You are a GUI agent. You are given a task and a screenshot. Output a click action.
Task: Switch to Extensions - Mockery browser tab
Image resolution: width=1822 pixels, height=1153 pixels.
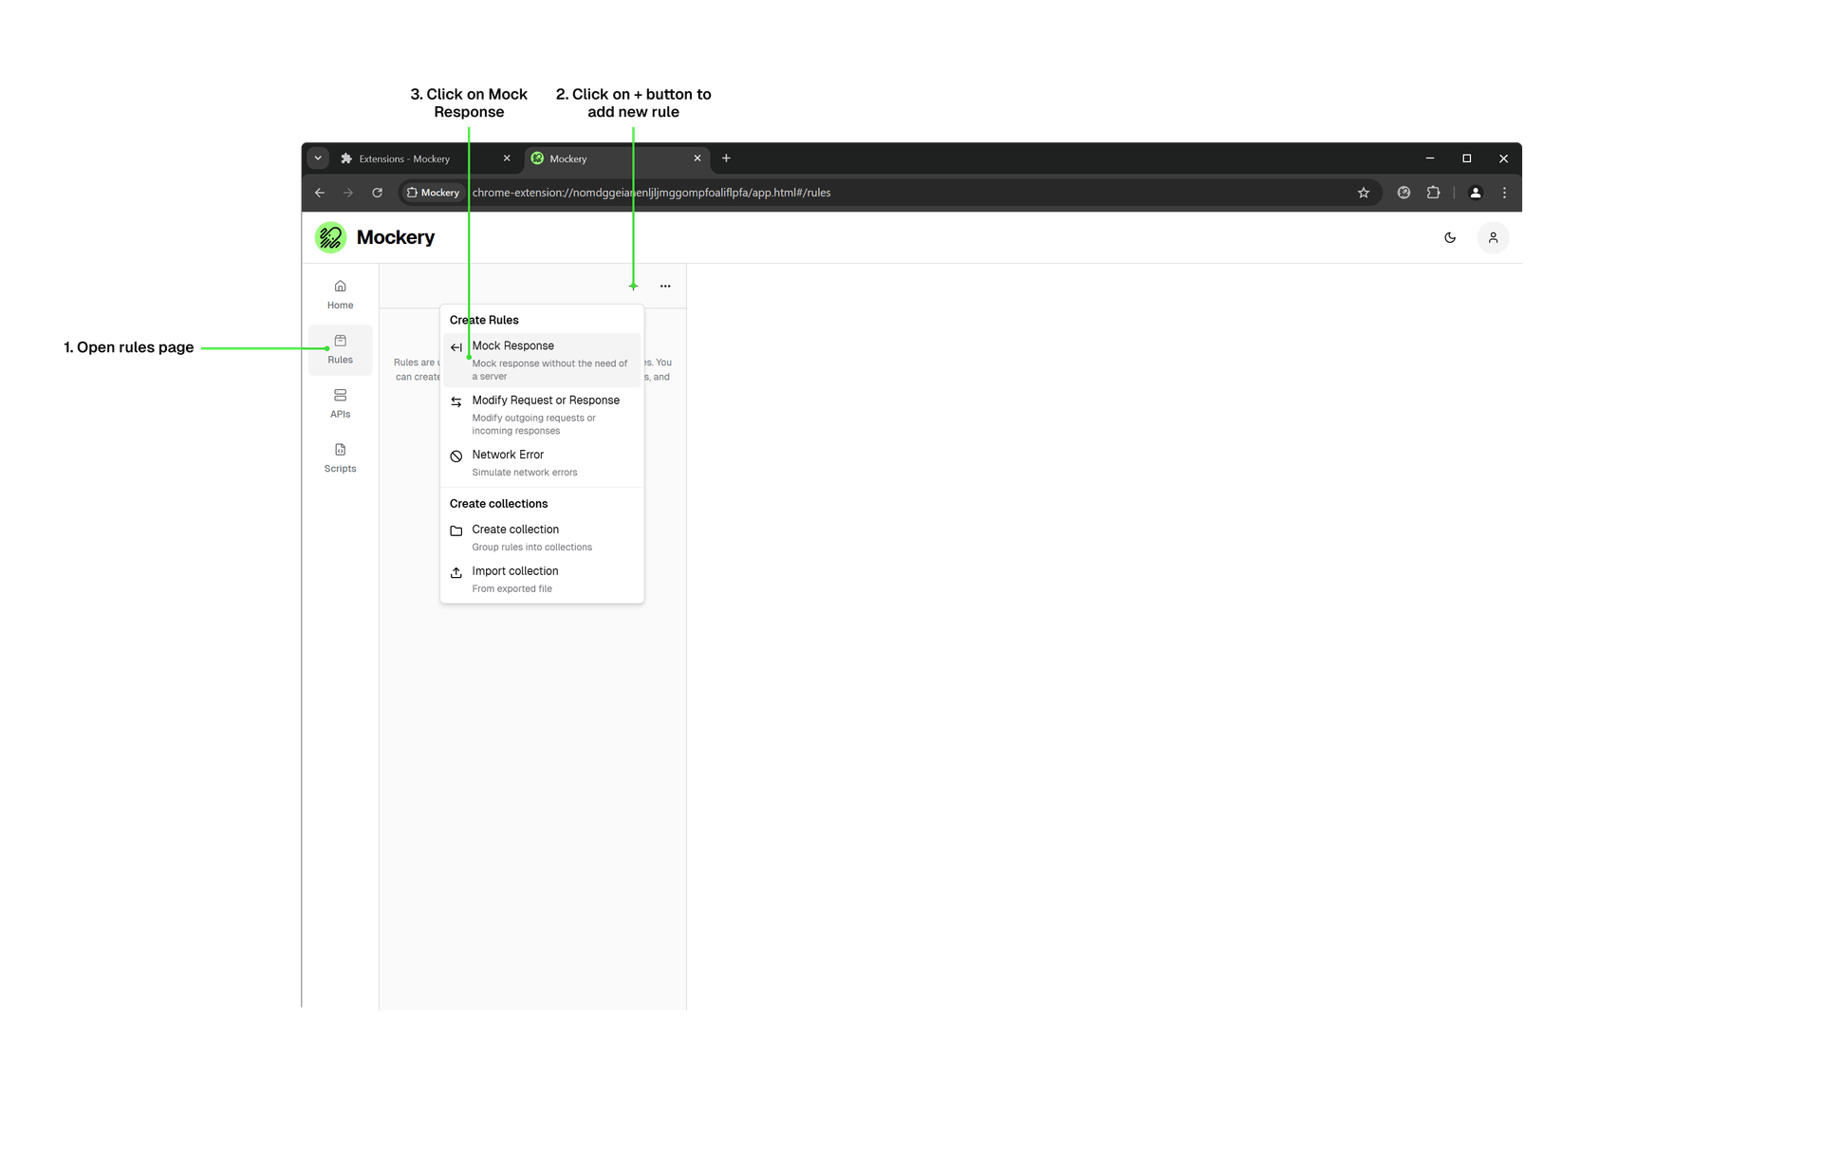[x=426, y=158]
